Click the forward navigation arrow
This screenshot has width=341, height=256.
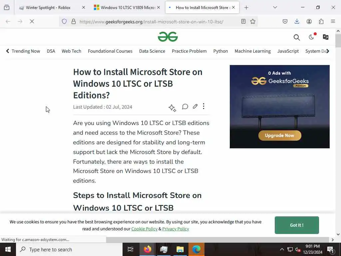(20, 21)
